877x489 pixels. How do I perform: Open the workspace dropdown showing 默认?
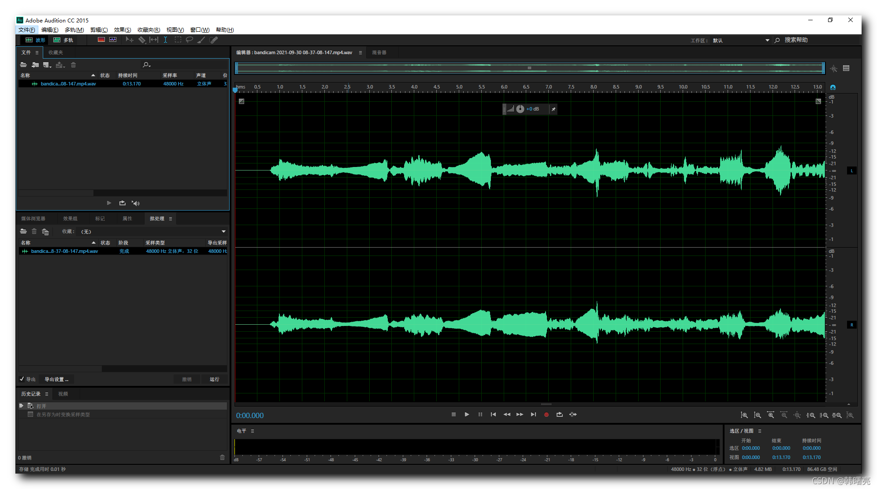click(767, 40)
